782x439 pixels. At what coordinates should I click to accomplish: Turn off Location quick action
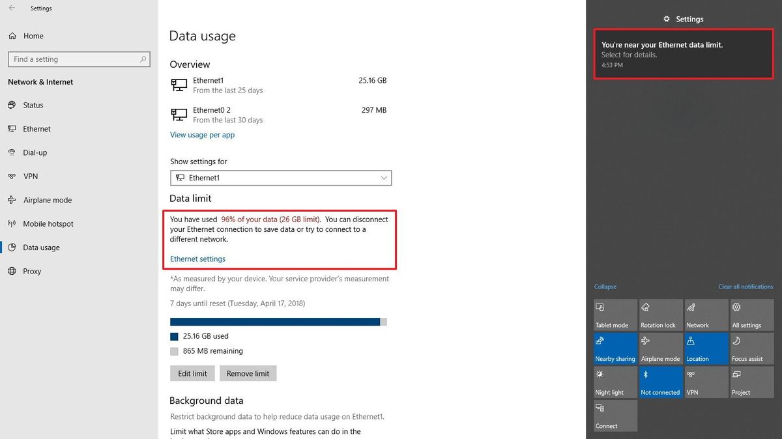point(706,348)
